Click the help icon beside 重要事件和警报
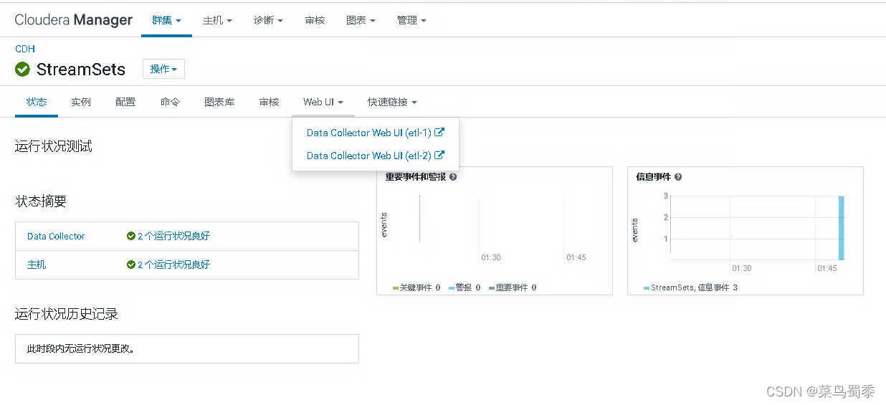Viewport: 886px width, 405px height. [x=453, y=177]
